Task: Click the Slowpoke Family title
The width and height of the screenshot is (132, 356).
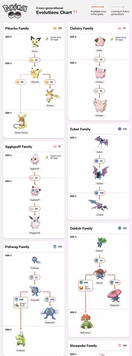Action: (x=83, y=346)
